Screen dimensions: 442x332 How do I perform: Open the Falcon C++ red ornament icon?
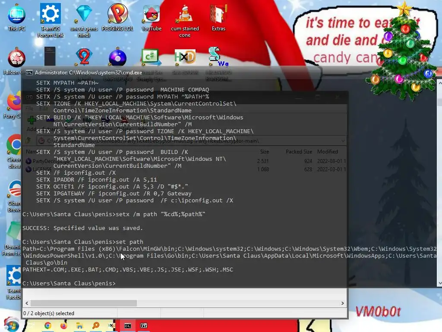click(16, 58)
